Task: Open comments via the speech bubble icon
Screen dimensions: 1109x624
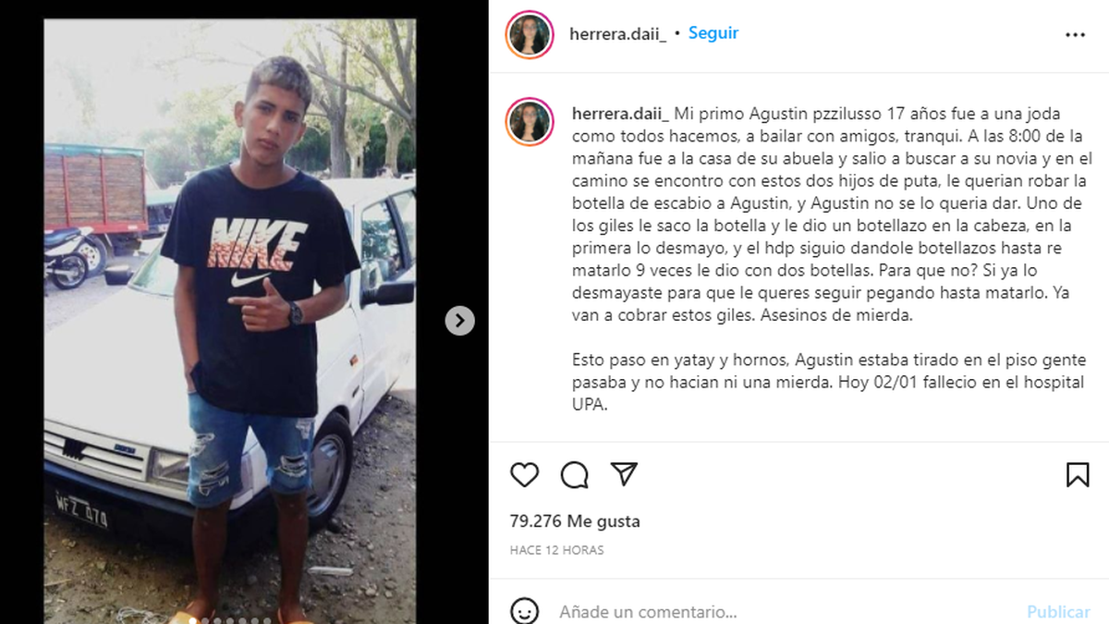Action: click(x=575, y=475)
